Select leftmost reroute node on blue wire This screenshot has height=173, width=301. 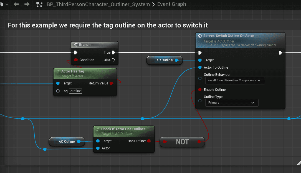coord(23,119)
